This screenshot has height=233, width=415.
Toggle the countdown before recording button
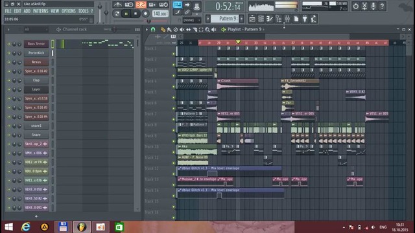(x=141, y=5)
